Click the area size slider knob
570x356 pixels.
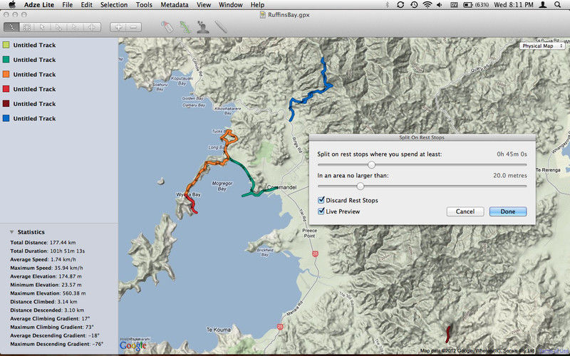point(361,187)
